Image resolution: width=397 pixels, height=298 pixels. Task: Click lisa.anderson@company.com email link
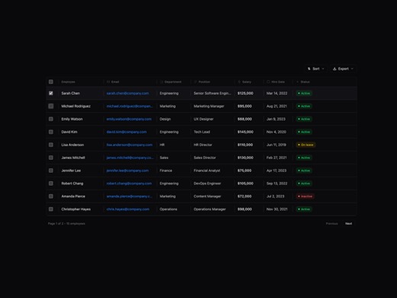[x=129, y=144]
